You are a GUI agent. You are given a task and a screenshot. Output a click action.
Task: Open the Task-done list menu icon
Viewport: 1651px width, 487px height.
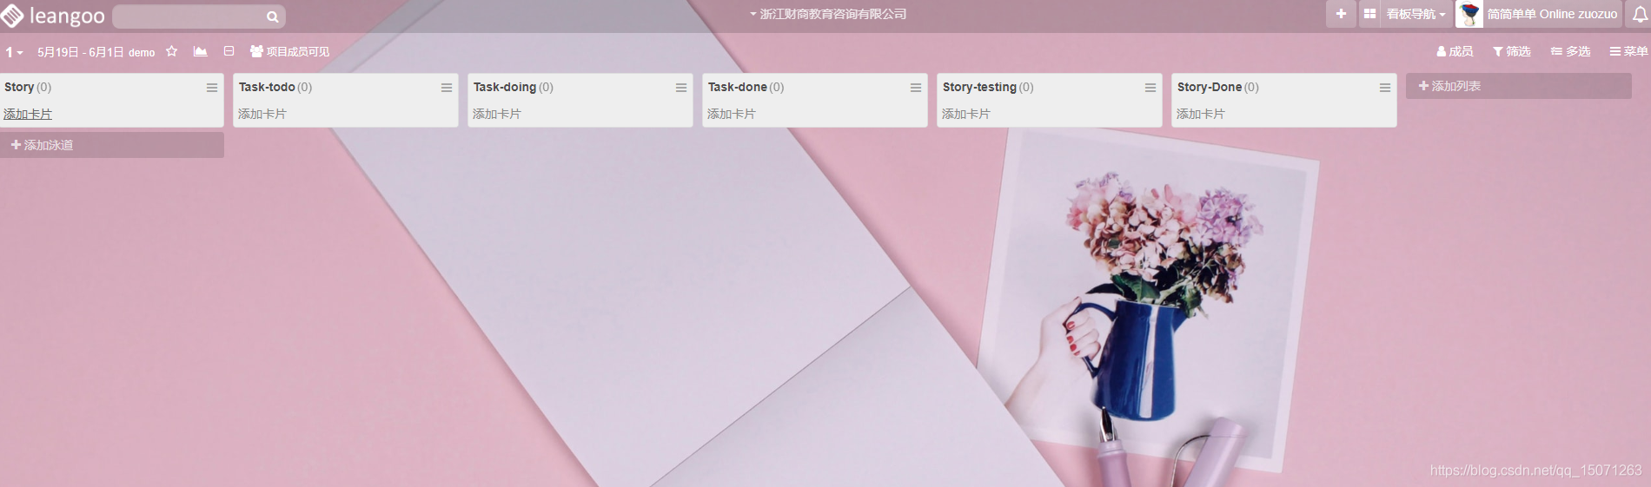pyautogui.click(x=916, y=88)
